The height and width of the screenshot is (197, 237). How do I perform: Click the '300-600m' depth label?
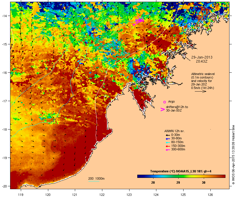click(x=178, y=149)
